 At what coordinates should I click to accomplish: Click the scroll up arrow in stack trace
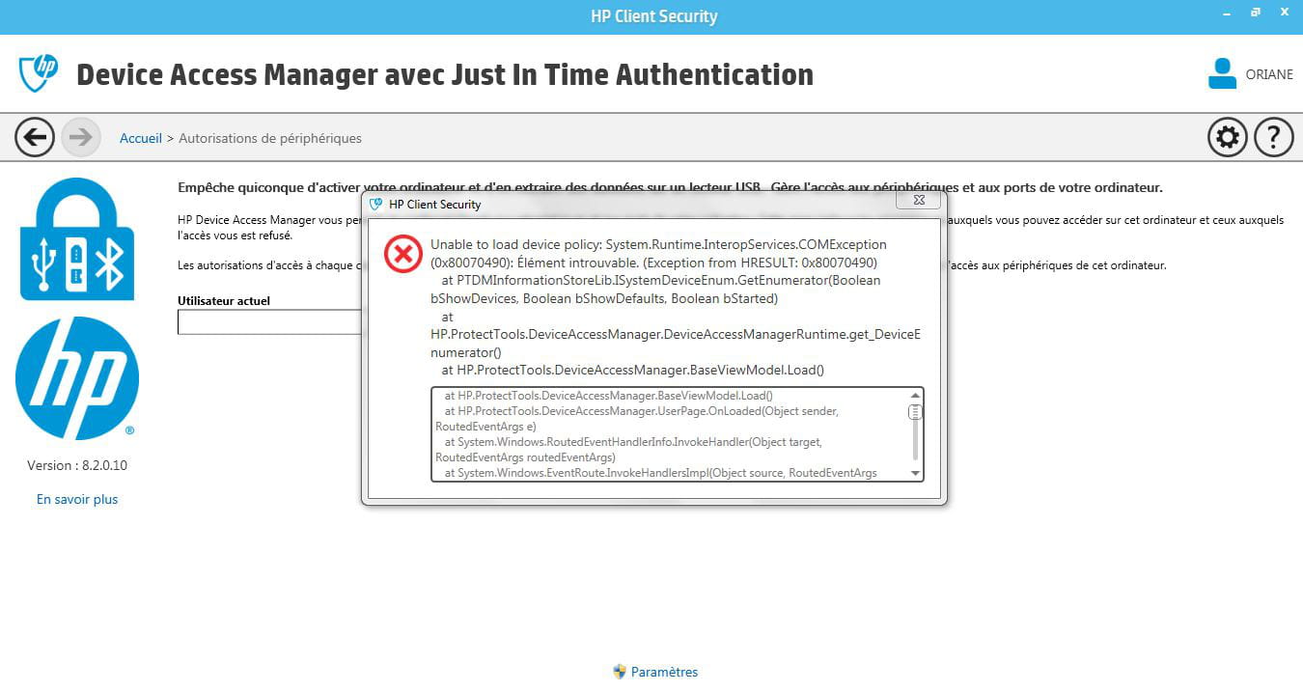pyautogui.click(x=915, y=396)
